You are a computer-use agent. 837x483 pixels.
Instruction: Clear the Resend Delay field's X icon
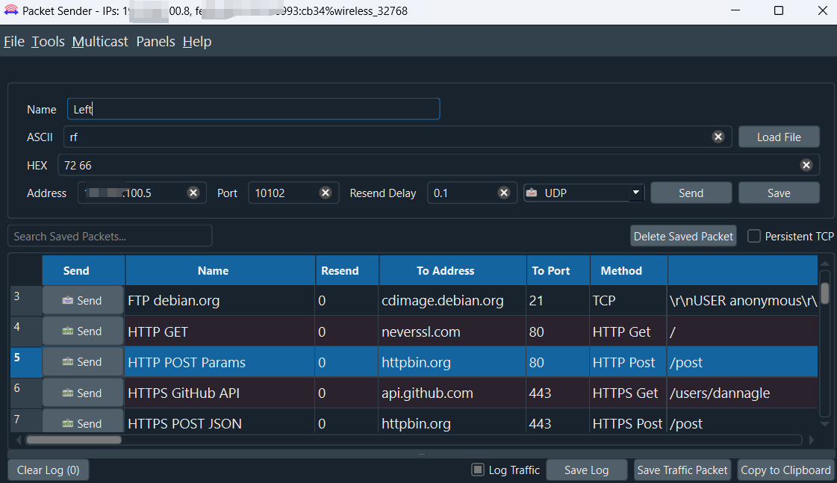503,193
